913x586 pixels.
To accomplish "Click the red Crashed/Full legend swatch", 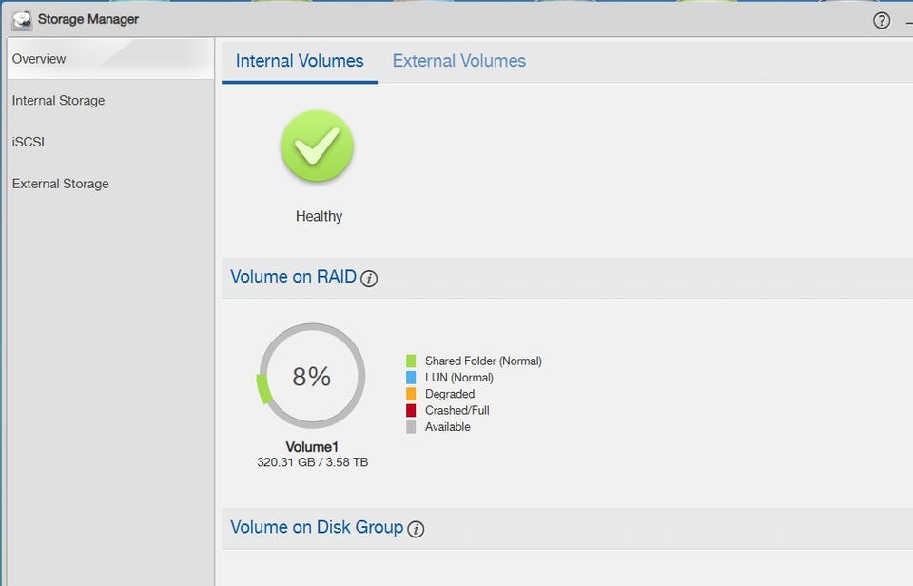I will point(411,410).
